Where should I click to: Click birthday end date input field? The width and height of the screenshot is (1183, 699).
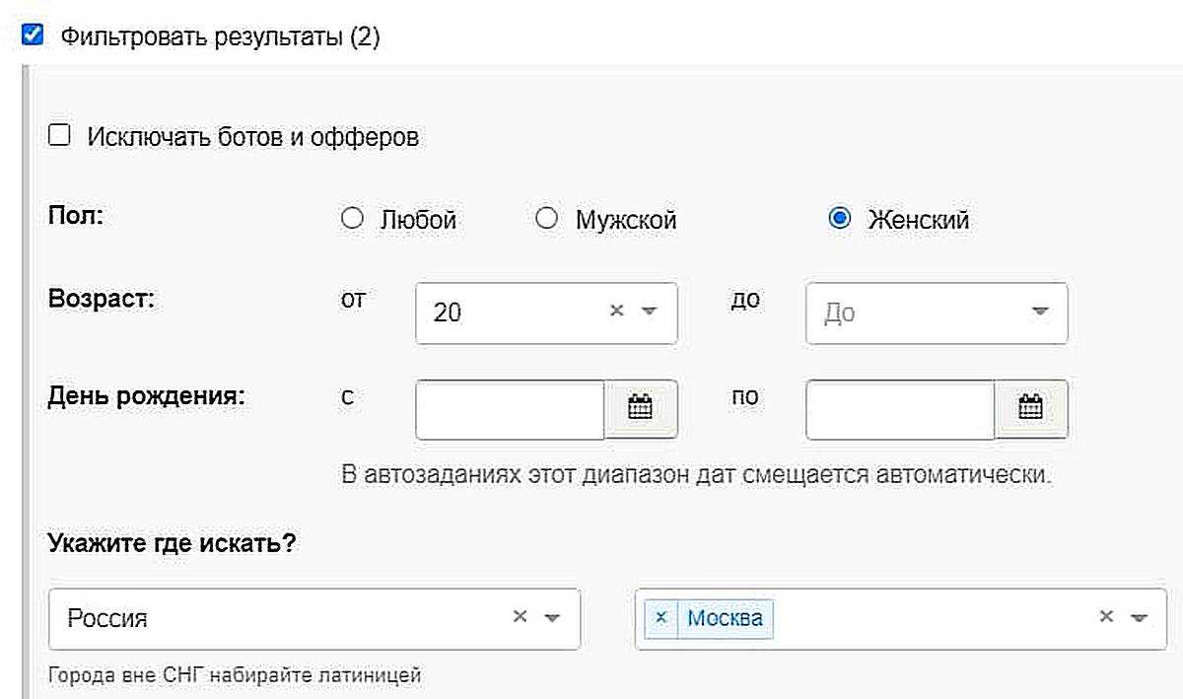899,408
